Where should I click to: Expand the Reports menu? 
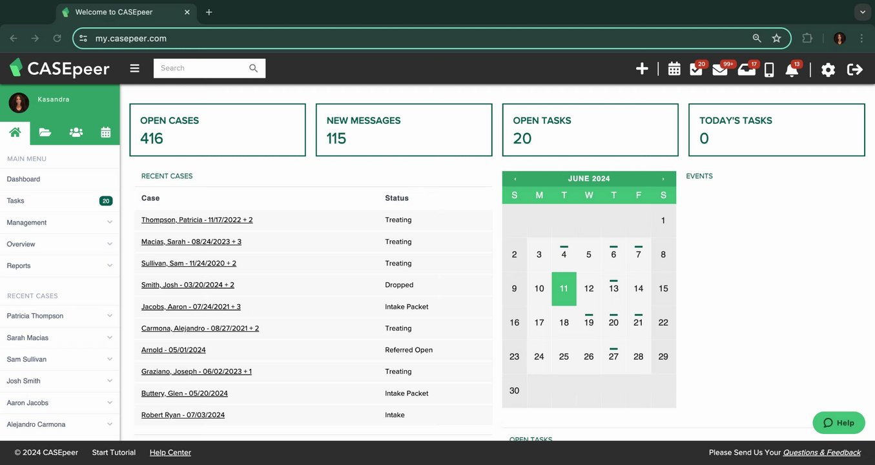[59, 265]
